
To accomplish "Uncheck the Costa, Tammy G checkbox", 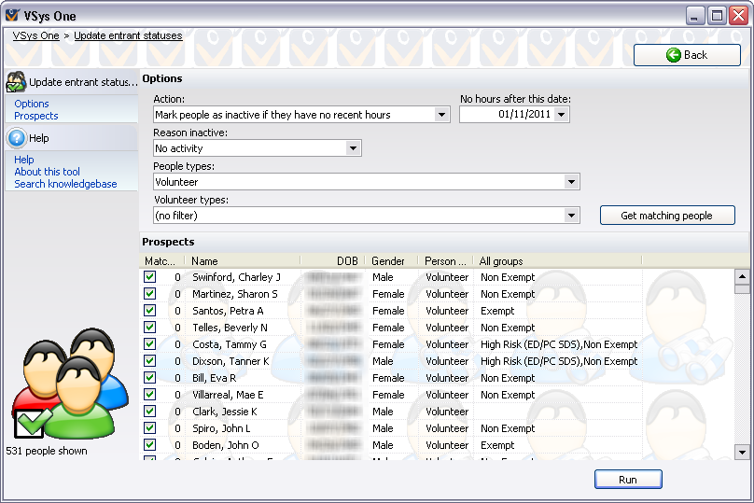I will click(149, 343).
